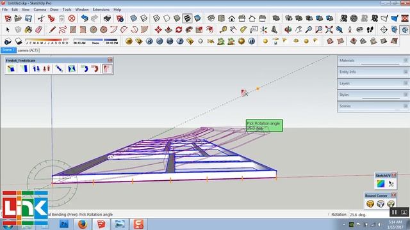Pick the Tape Measure tool
This screenshot has width=410, height=230.
click(223, 30)
